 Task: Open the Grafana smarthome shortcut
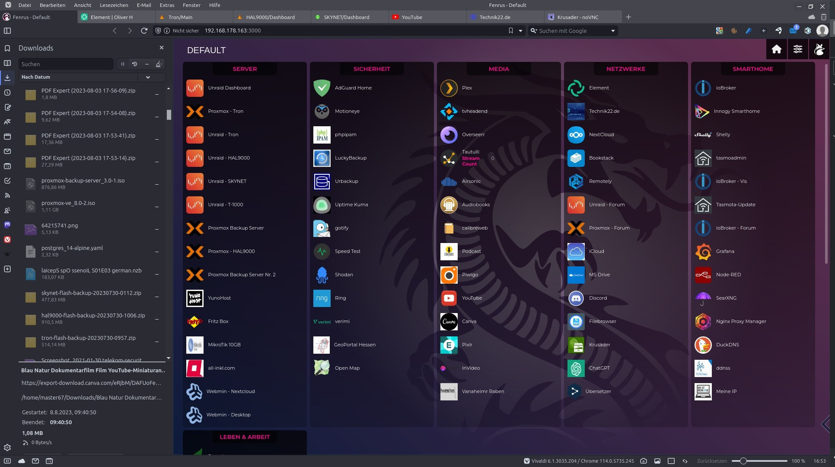(x=724, y=251)
